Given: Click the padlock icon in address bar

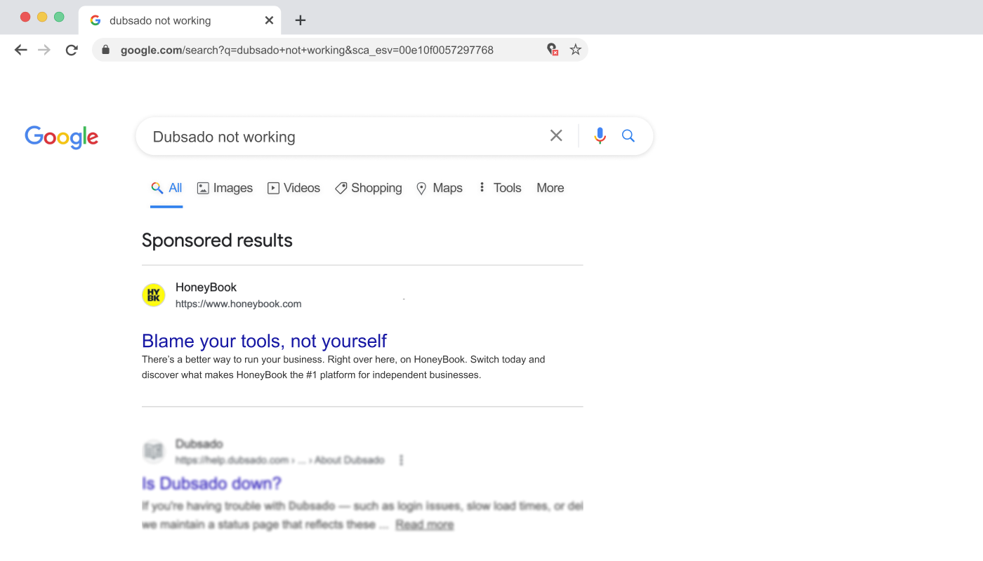Looking at the screenshot, I should tap(106, 50).
